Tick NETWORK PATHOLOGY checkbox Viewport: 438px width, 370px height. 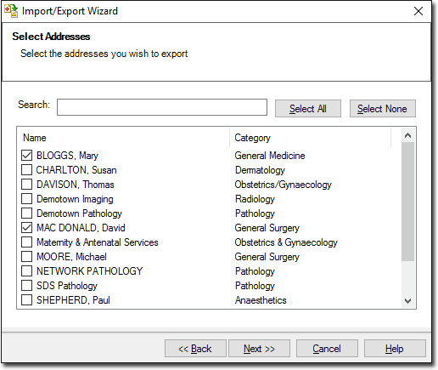pos(26,271)
